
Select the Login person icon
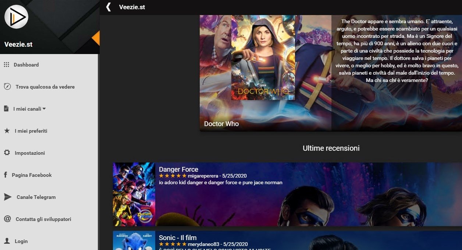click(6, 241)
